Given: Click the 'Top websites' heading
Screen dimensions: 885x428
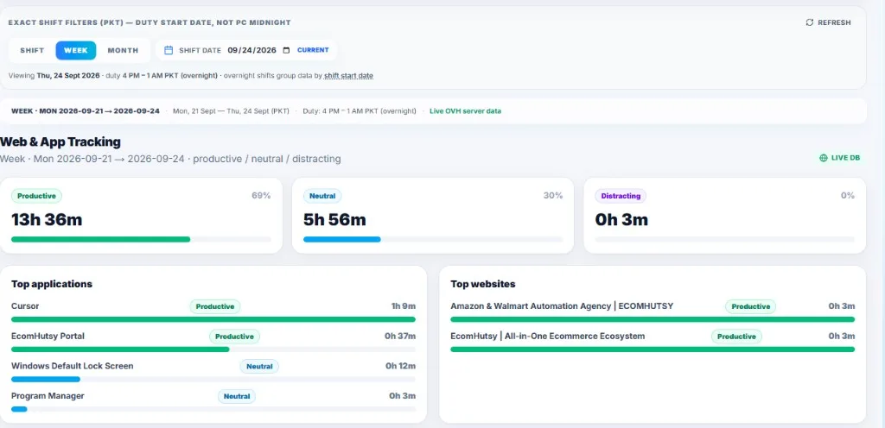Looking at the screenshot, I should (483, 284).
